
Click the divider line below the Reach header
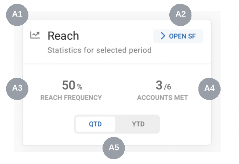point(117,64)
